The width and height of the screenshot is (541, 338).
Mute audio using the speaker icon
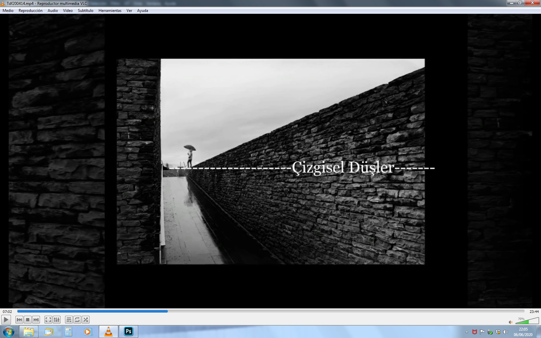pos(510,322)
